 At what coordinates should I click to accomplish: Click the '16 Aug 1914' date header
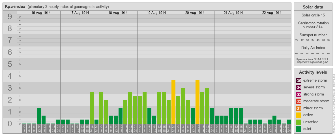pos(41,13)
